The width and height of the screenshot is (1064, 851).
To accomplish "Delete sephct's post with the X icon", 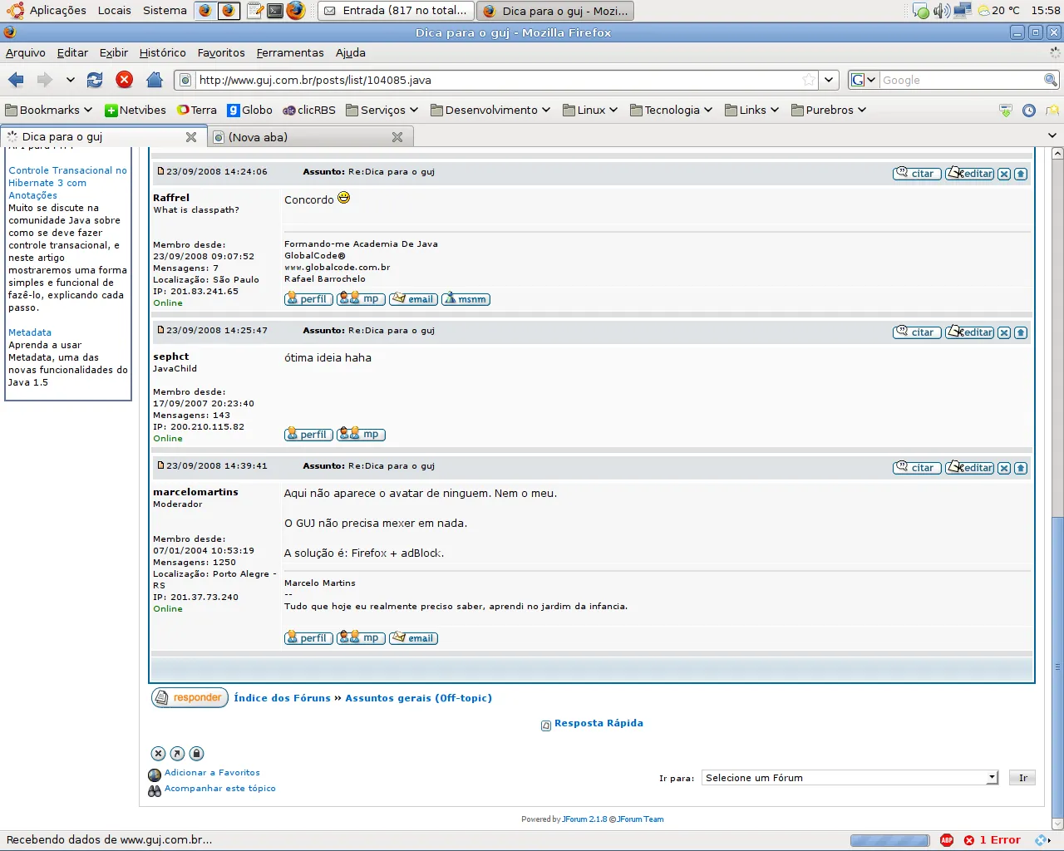I will 1004,332.
